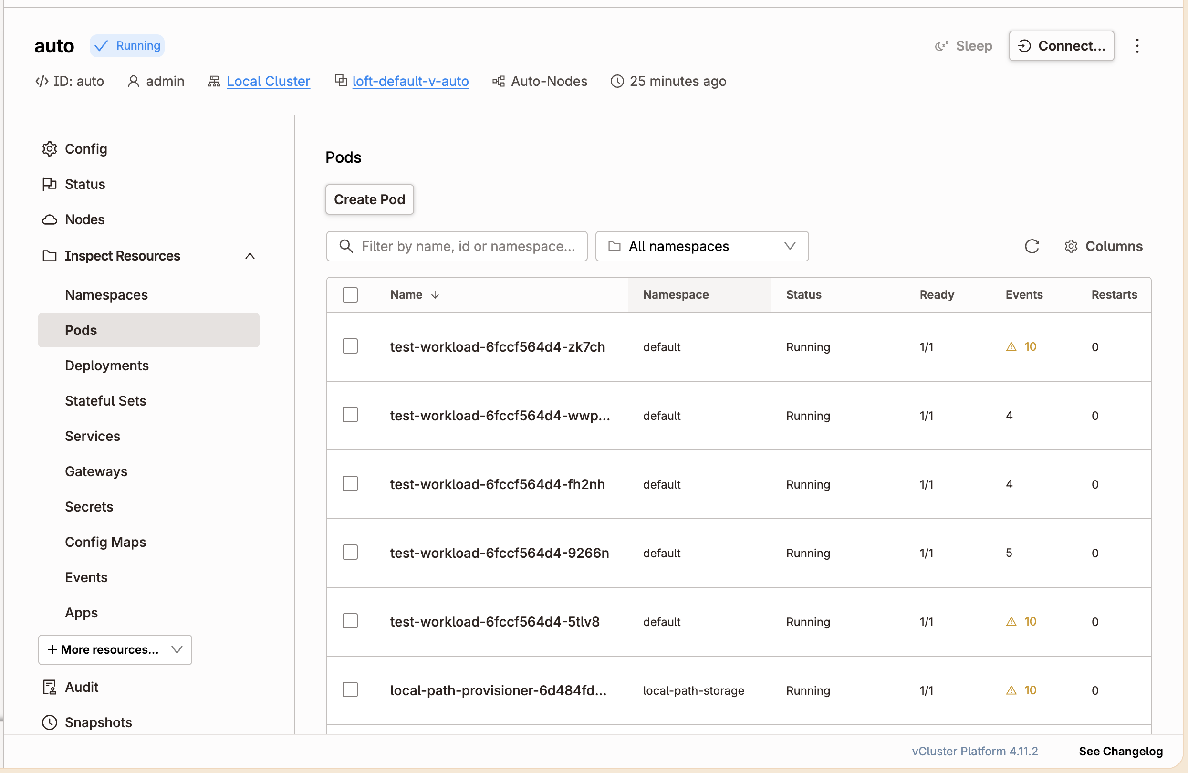Open the three-dot more options menu
1188x773 pixels.
click(x=1137, y=46)
